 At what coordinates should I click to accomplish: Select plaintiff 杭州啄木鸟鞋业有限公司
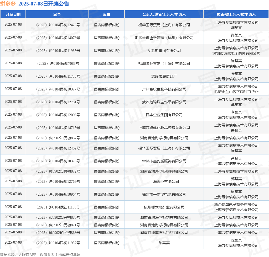click(164, 207)
